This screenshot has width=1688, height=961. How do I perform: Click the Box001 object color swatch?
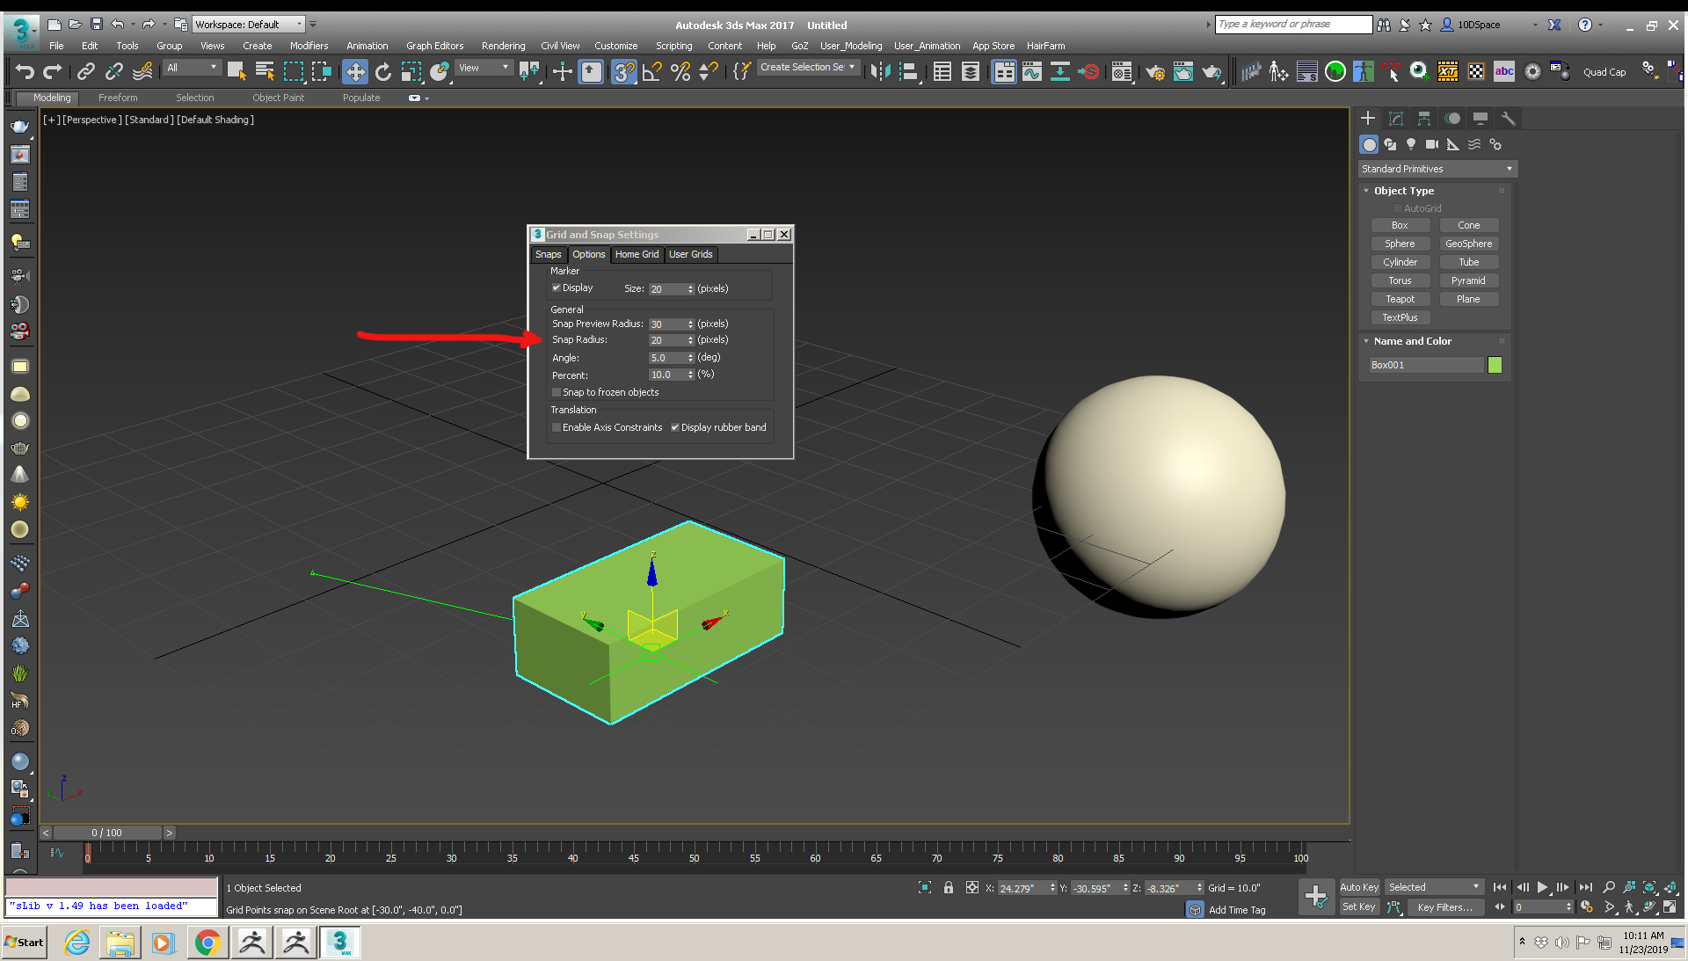(x=1494, y=364)
